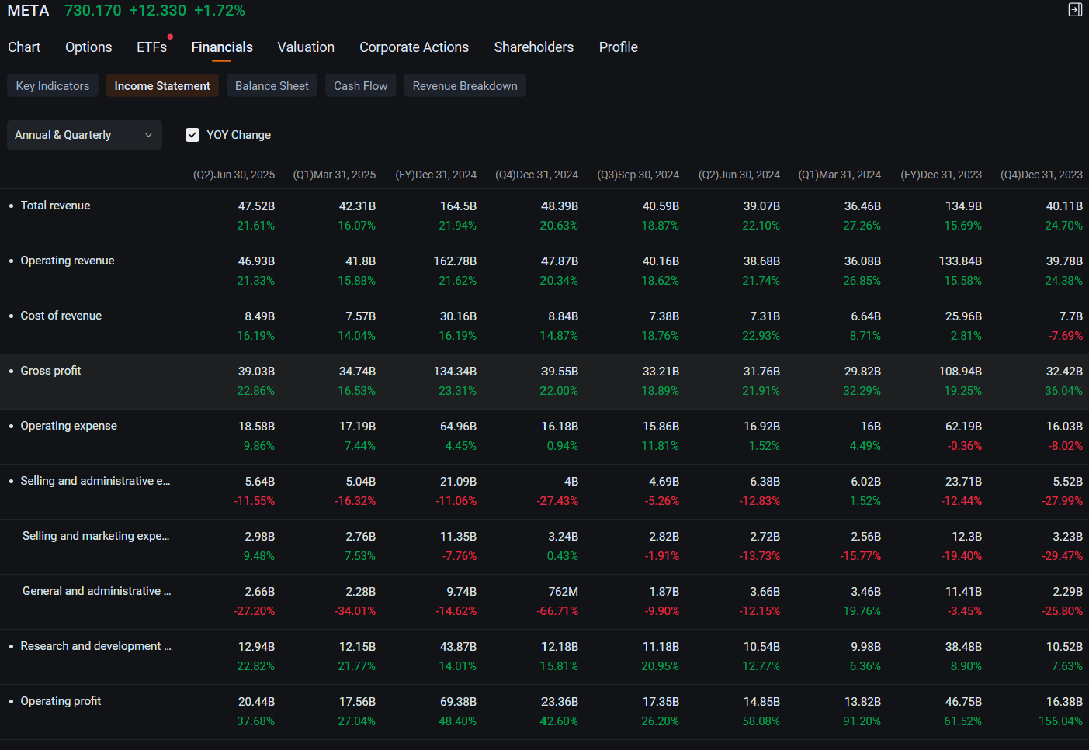
Task: Click the -66.71% YOY change value
Action: click(x=557, y=611)
